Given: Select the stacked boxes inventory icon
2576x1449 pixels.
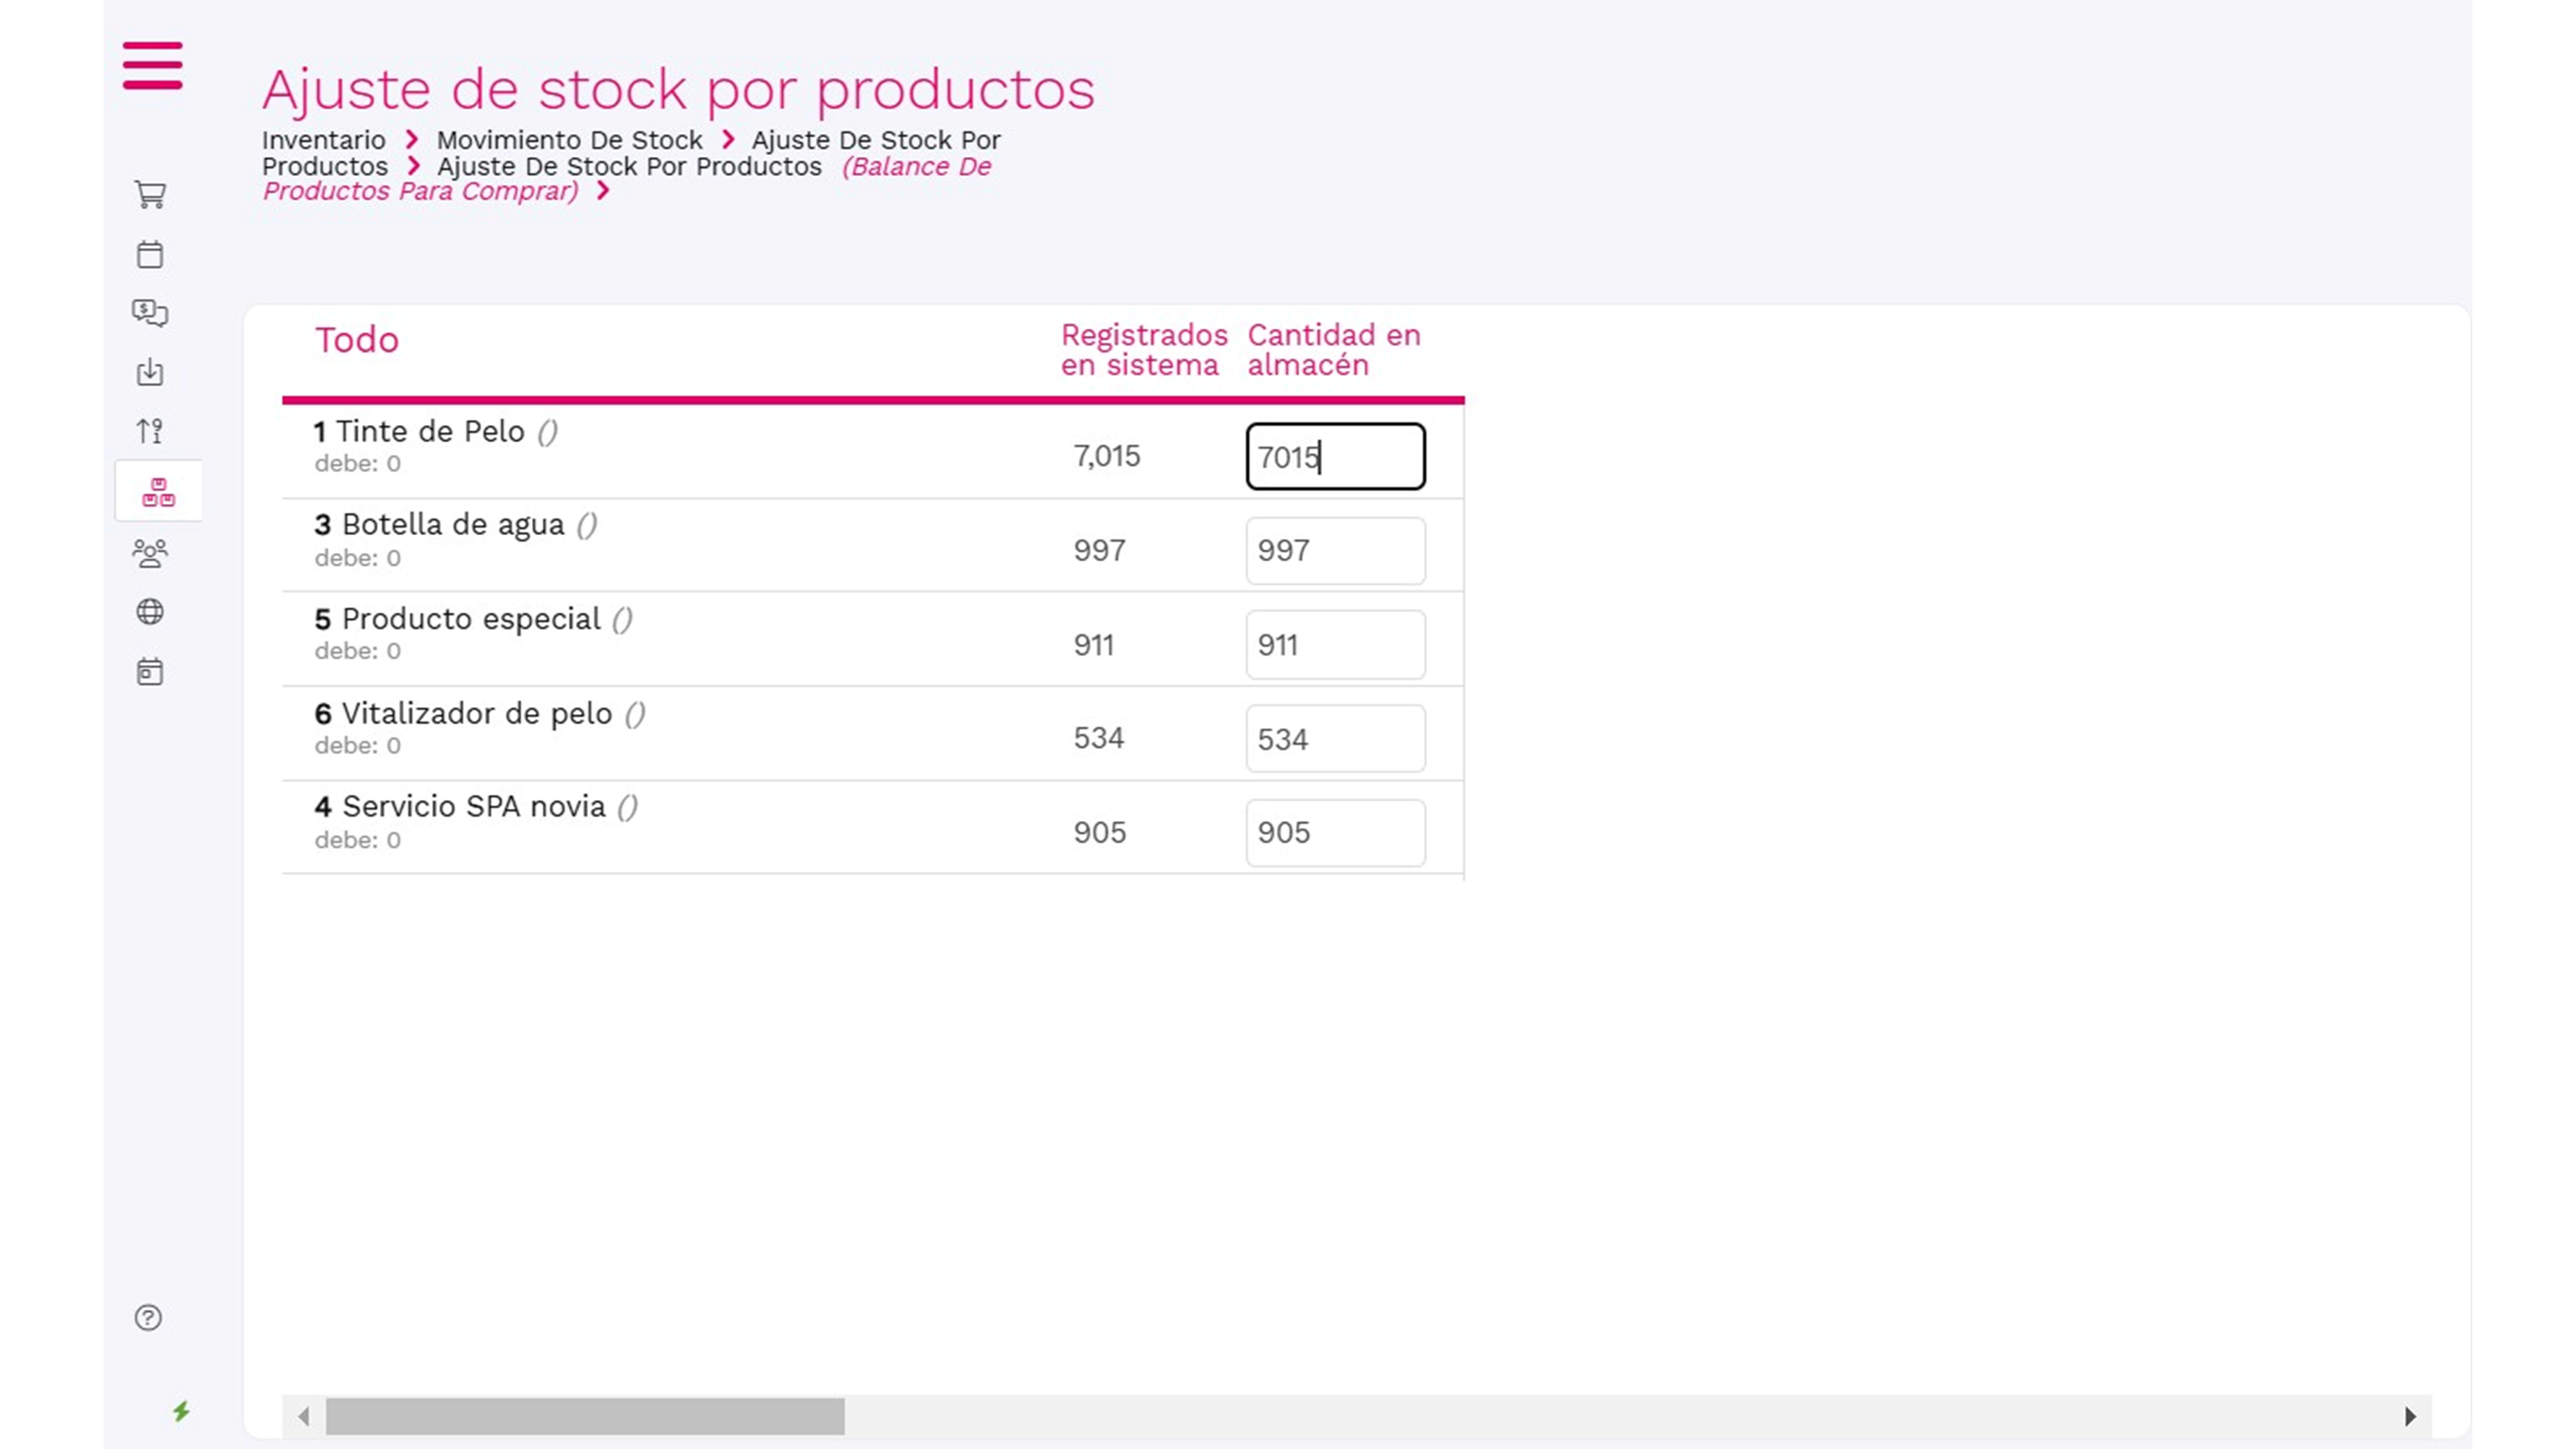Looking at the screenshot, I should click(158, 492).
